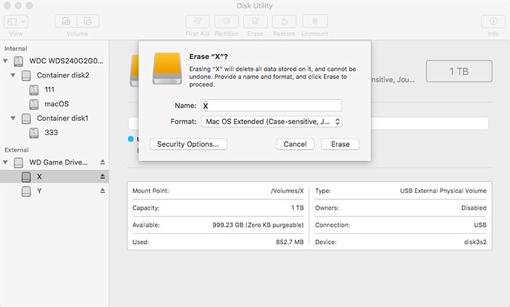Click the Unmount toolbar icon
Screen dimensions: 510x307
(314, 22)
